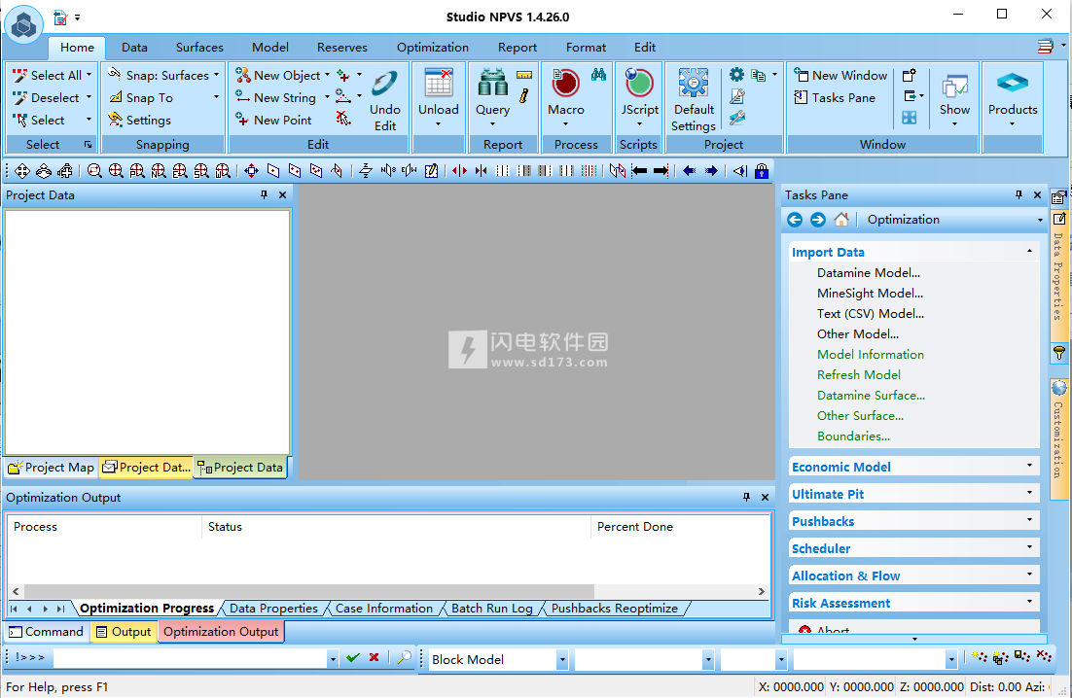This screenshot has width=1072, height=698.
Task: Open the Optimization ribbon tab
Action: (433, 47)
